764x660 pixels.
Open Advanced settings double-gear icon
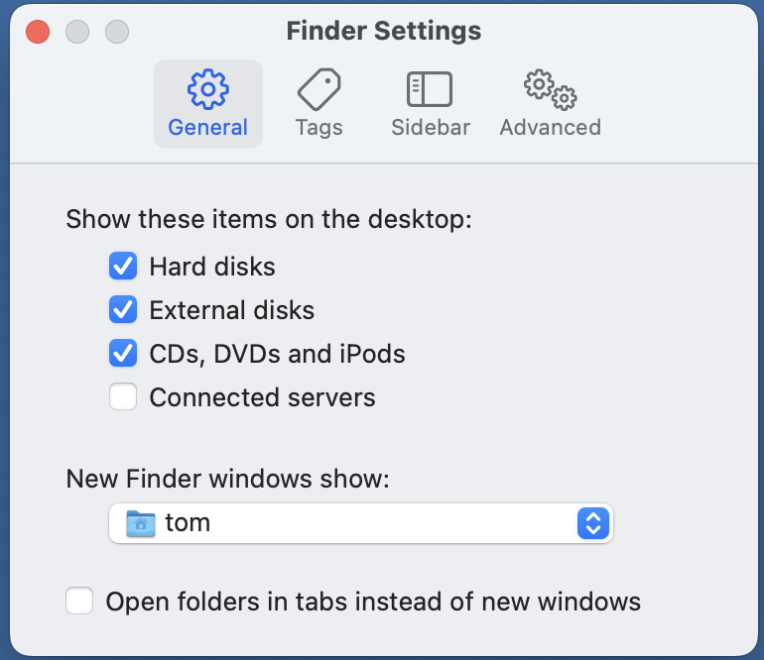[x=550, y=89]
